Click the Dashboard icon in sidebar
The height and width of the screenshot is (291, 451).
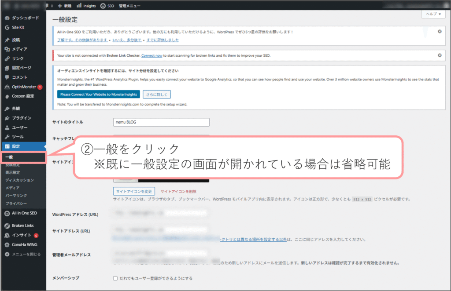click(7, 18)
